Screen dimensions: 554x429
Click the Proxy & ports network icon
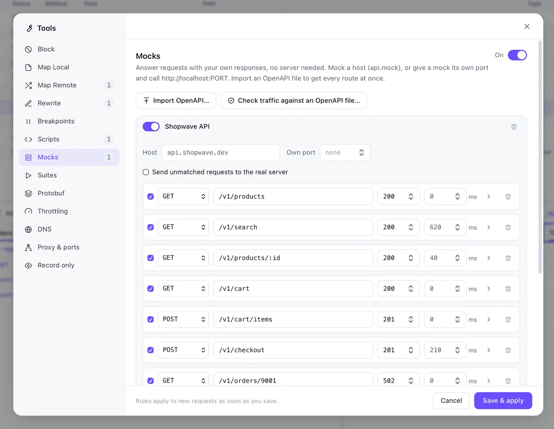pos(29,247)
